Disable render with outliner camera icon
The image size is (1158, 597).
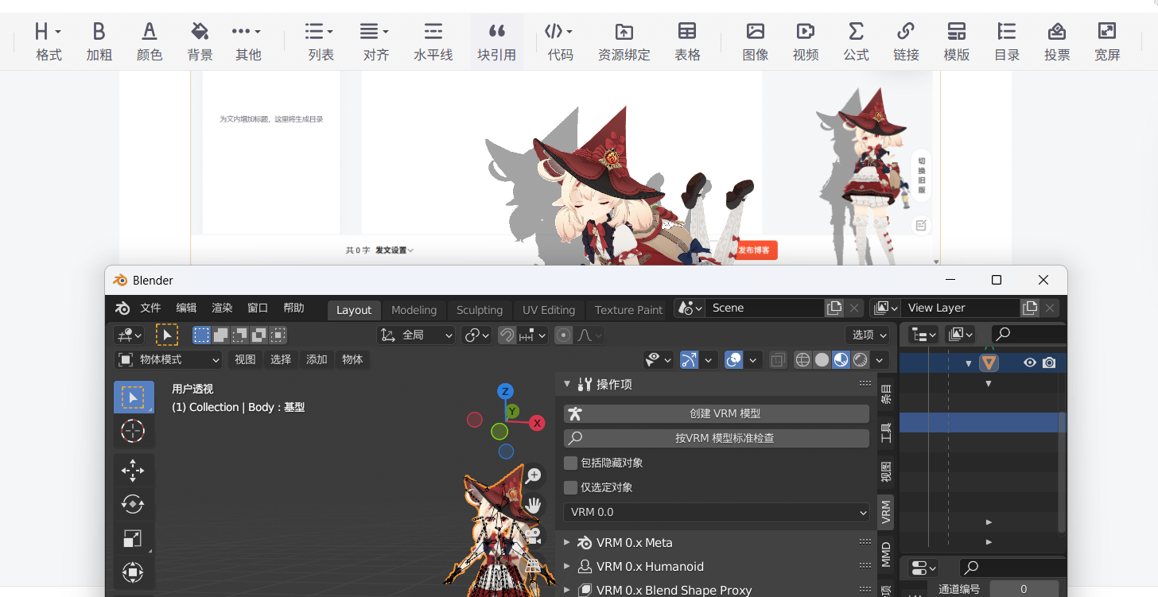tap(1050, 362)
